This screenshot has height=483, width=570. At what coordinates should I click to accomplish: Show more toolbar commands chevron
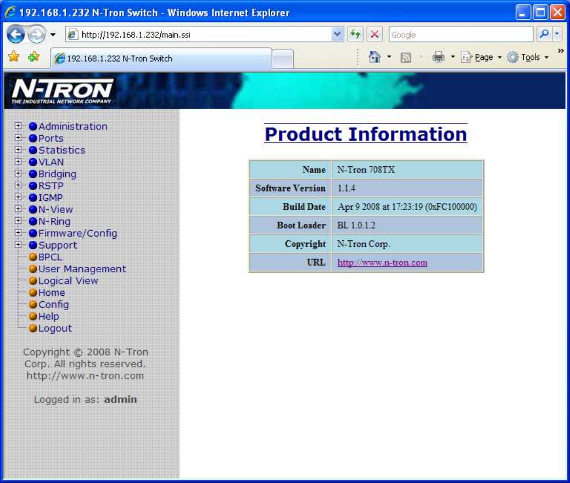[560, 51]
